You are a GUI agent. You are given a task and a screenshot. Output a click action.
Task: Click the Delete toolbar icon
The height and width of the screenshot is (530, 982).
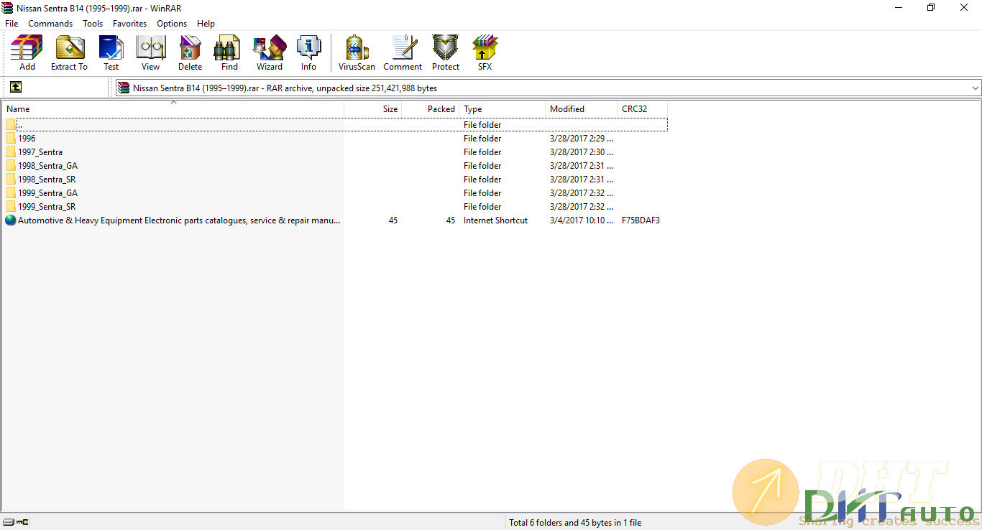click(x=190, y=53)
